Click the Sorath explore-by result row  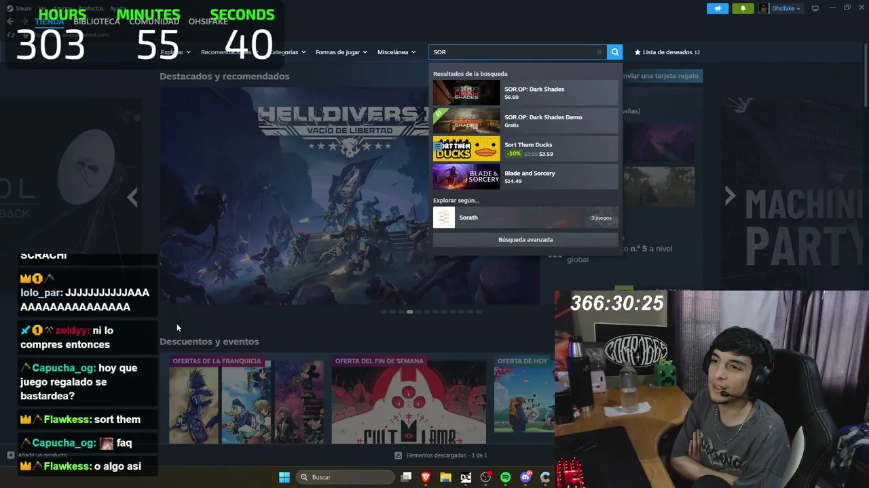click(525, 218)
